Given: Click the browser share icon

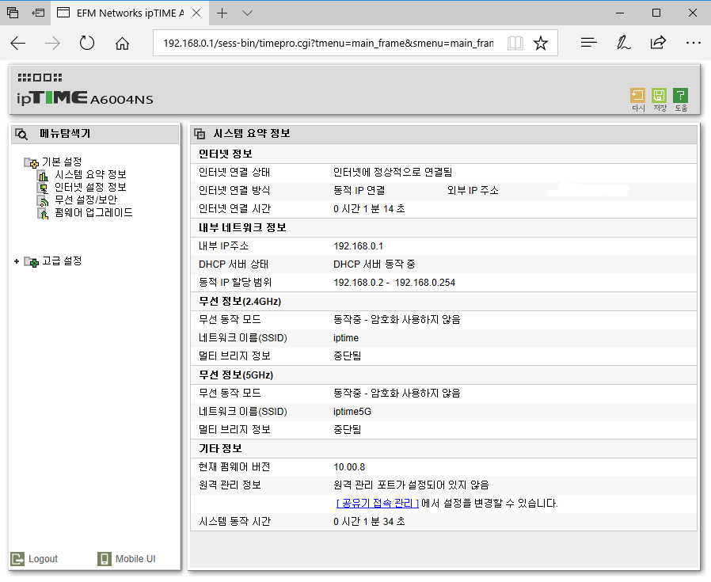Looking at the screenshot, I should (x=658, y=43).
